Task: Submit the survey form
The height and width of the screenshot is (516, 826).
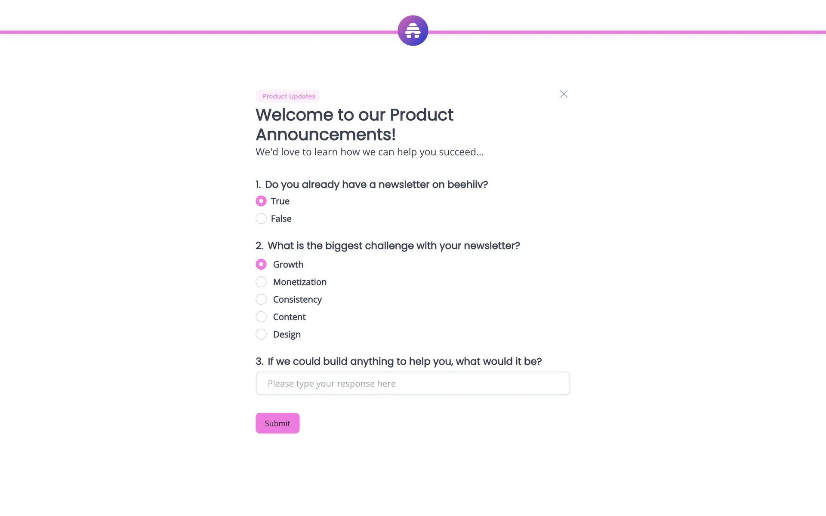Action: [277, 423]
